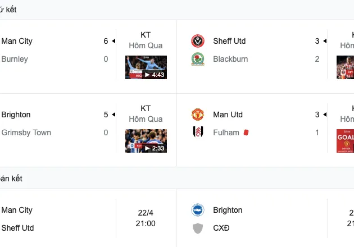354x247 pixels.
Task: Open Grimsby Town team name
Action: [x=26, y=132]
